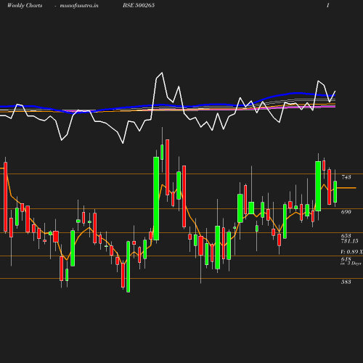Click the 'in 3 Days' text
This screenshot has height=363, width=363.
[x=351, y=264]
